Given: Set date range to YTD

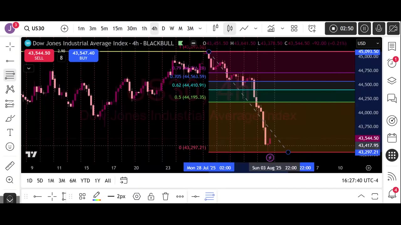Looking at the screenshot, I should (x=85, y=181).
